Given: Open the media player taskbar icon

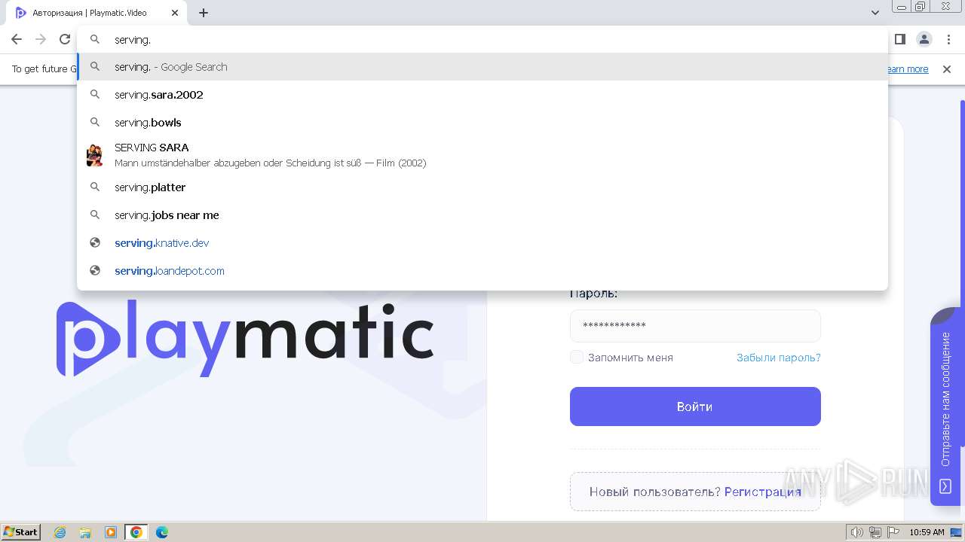Looking at the screenshot, I should pyautogui.click(x=111, y=532).
